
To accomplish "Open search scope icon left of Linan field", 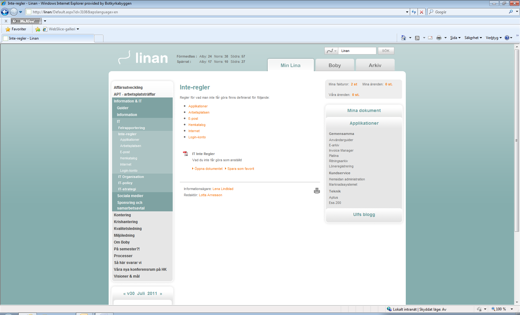I will click(331, 51).
